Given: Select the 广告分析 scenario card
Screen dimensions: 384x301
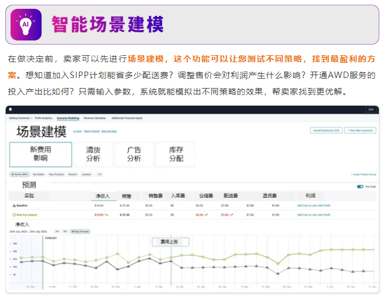Looking at the screenshot, I should coord(134,154).
